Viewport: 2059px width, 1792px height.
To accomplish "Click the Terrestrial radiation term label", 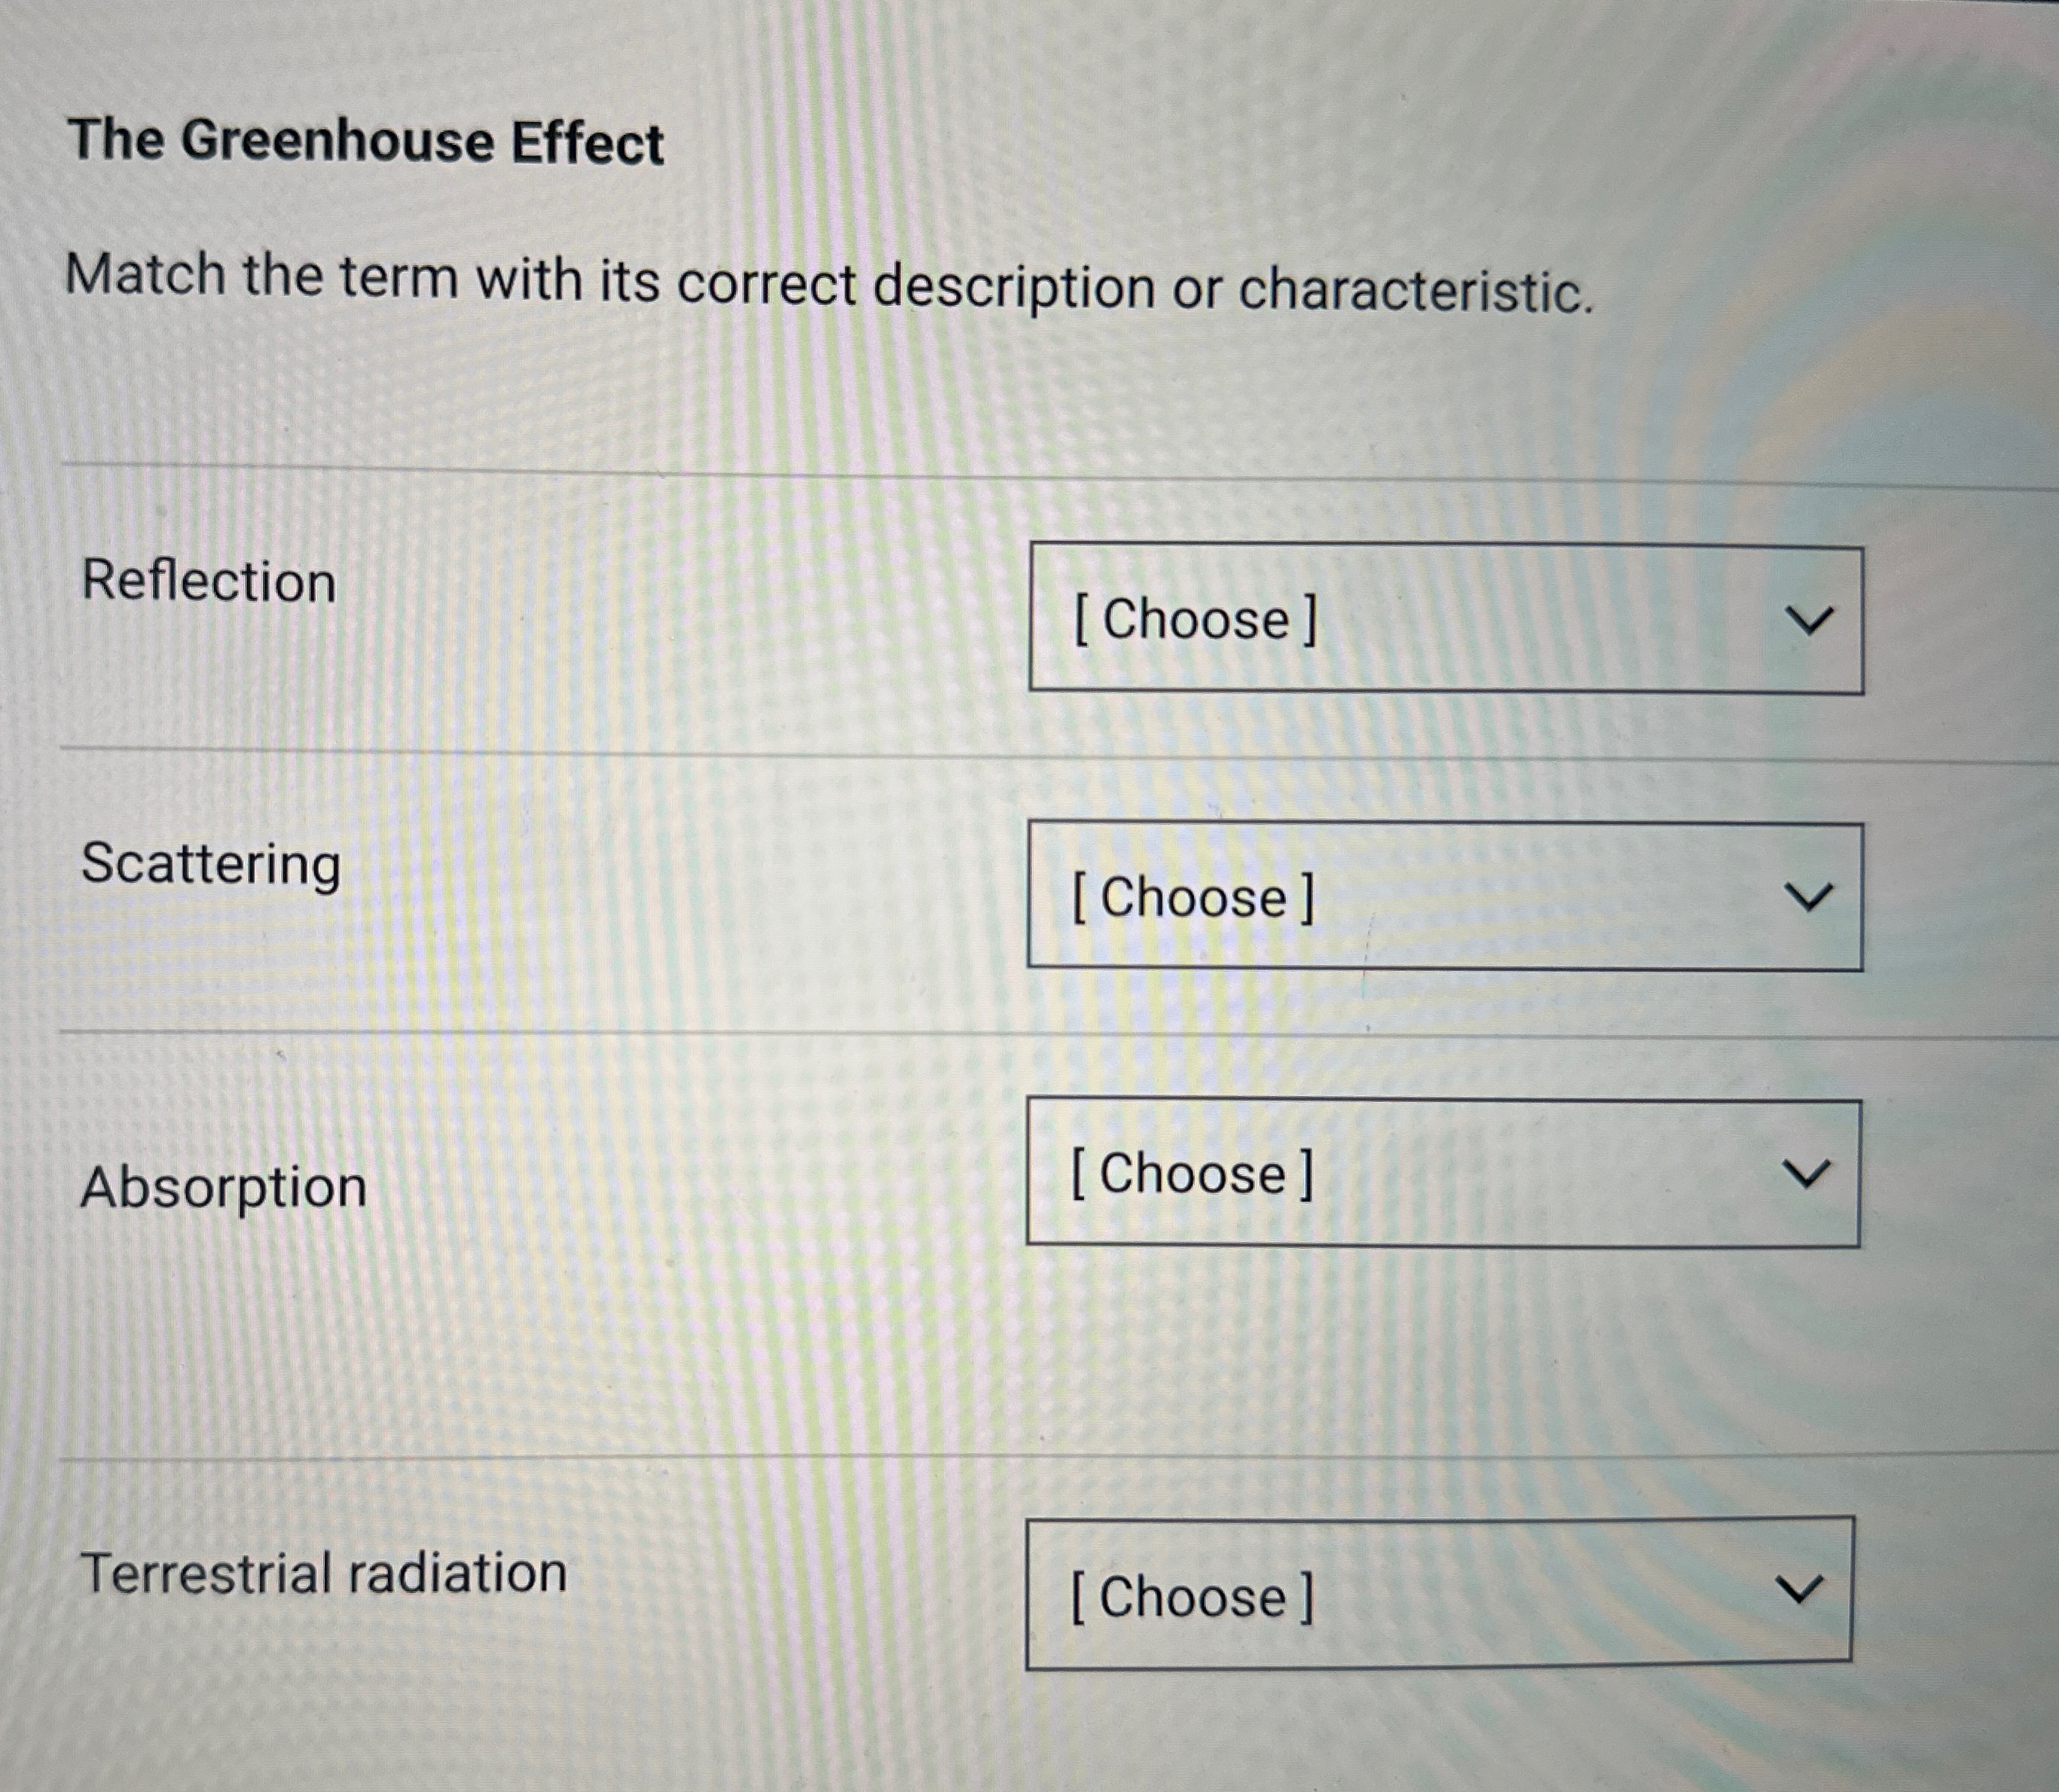I will pyautogui.click(x=324, y=1573).
